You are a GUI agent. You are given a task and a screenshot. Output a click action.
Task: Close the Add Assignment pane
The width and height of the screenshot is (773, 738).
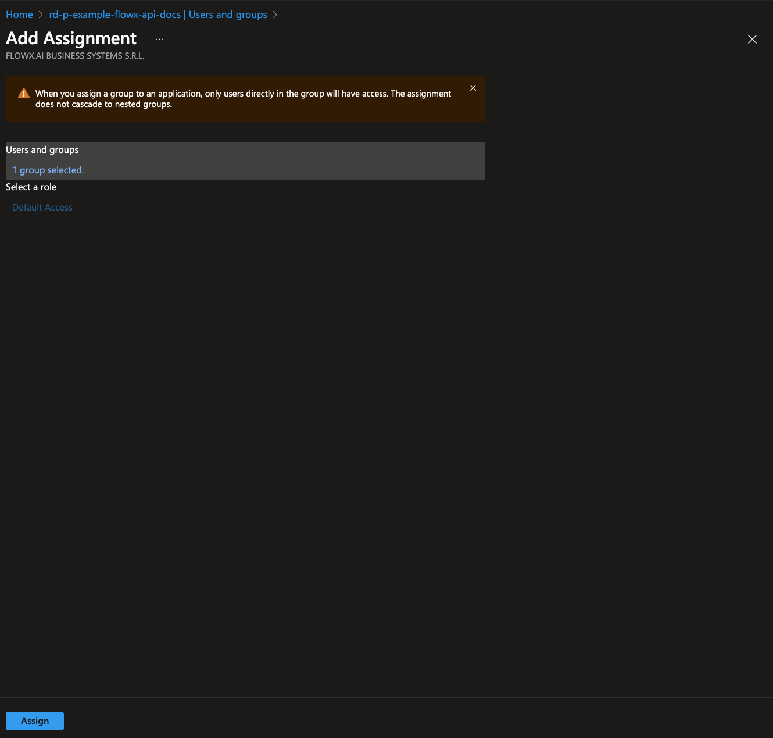pyautogui.click(x=752, y=39)
